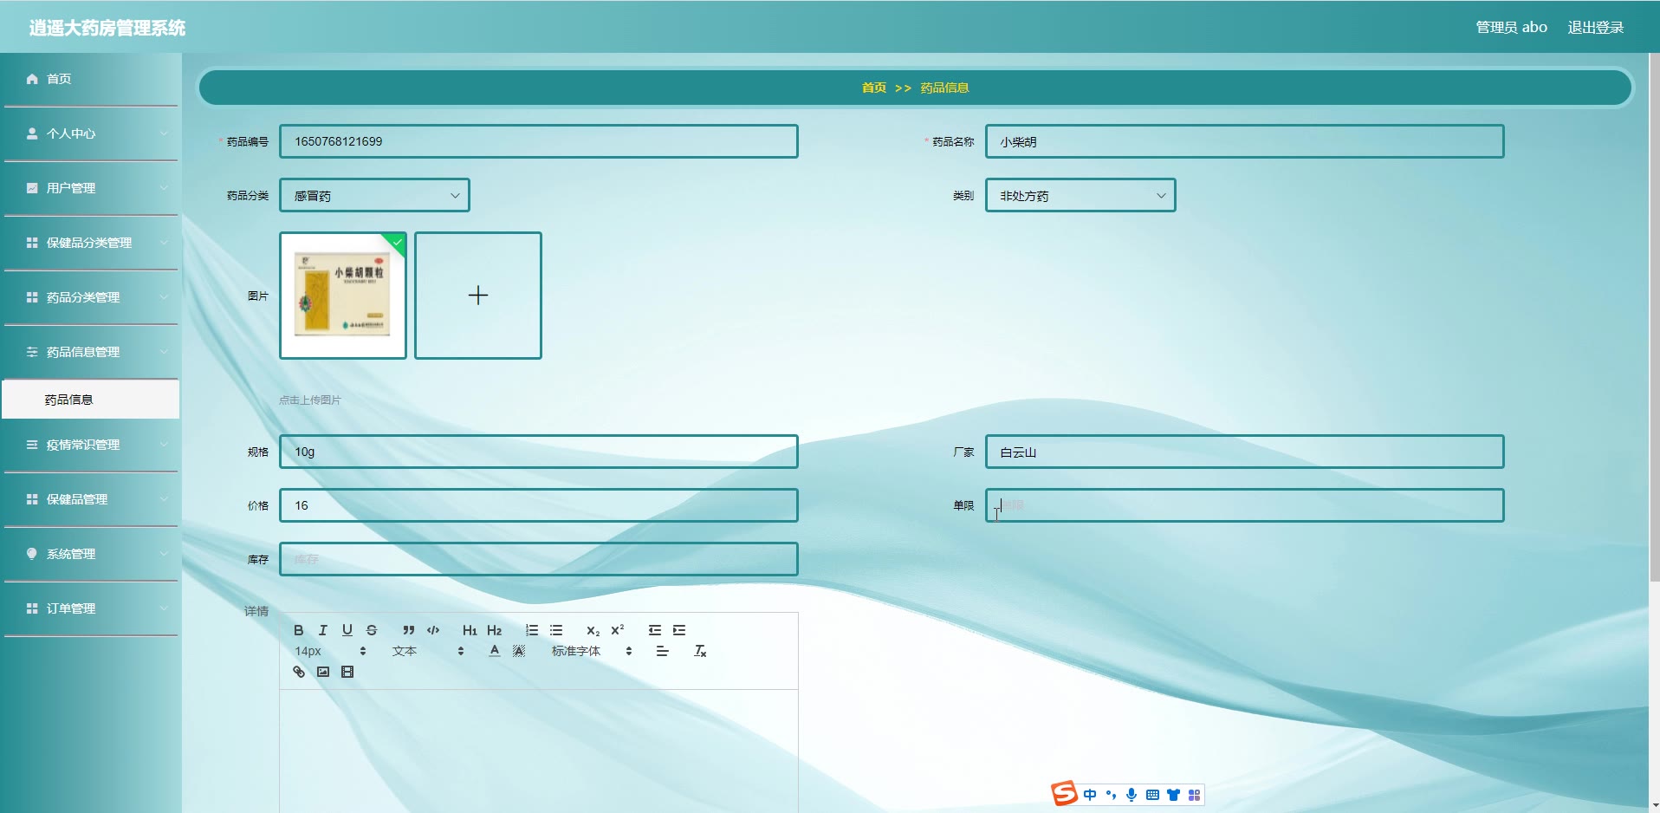This screenshot has width=1660, height=813.
Task: Open the Sogou soft keyboard
Action: [x=1152, y=795]
